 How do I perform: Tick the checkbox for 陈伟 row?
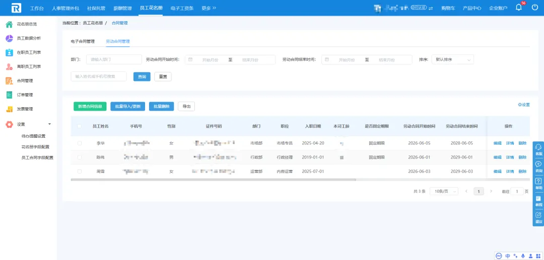[80, 157]
